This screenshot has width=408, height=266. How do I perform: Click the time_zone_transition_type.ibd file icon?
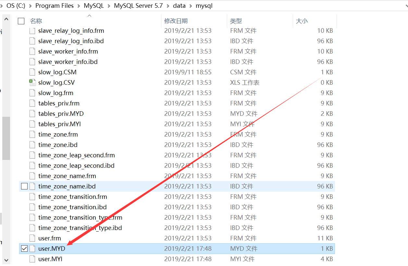(x=32, y=228)
